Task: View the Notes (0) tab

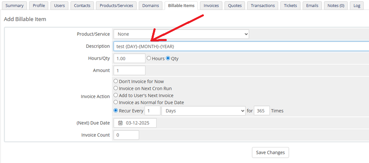Action: [x=335, y=6]
